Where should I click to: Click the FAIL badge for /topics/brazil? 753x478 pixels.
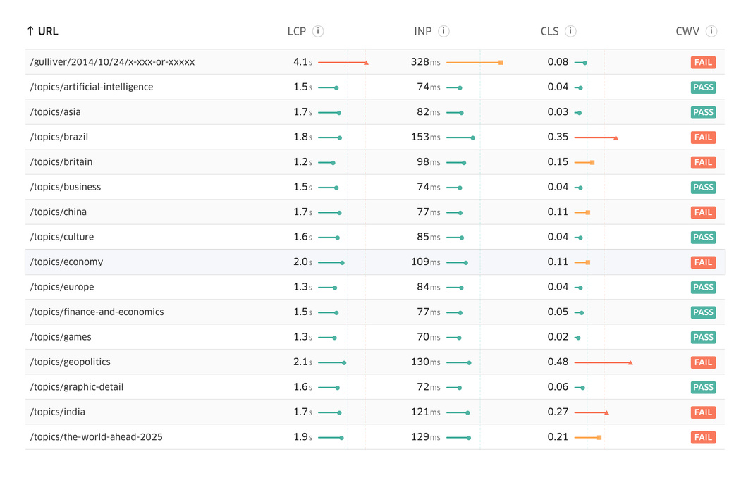coord(703,137)
